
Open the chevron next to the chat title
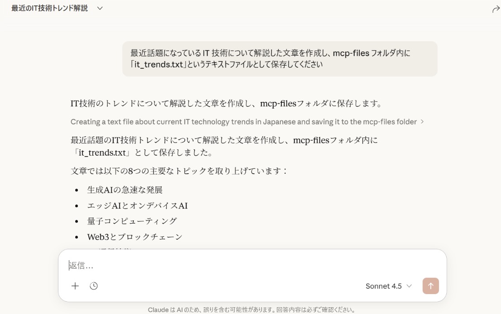tap(100, 8)
